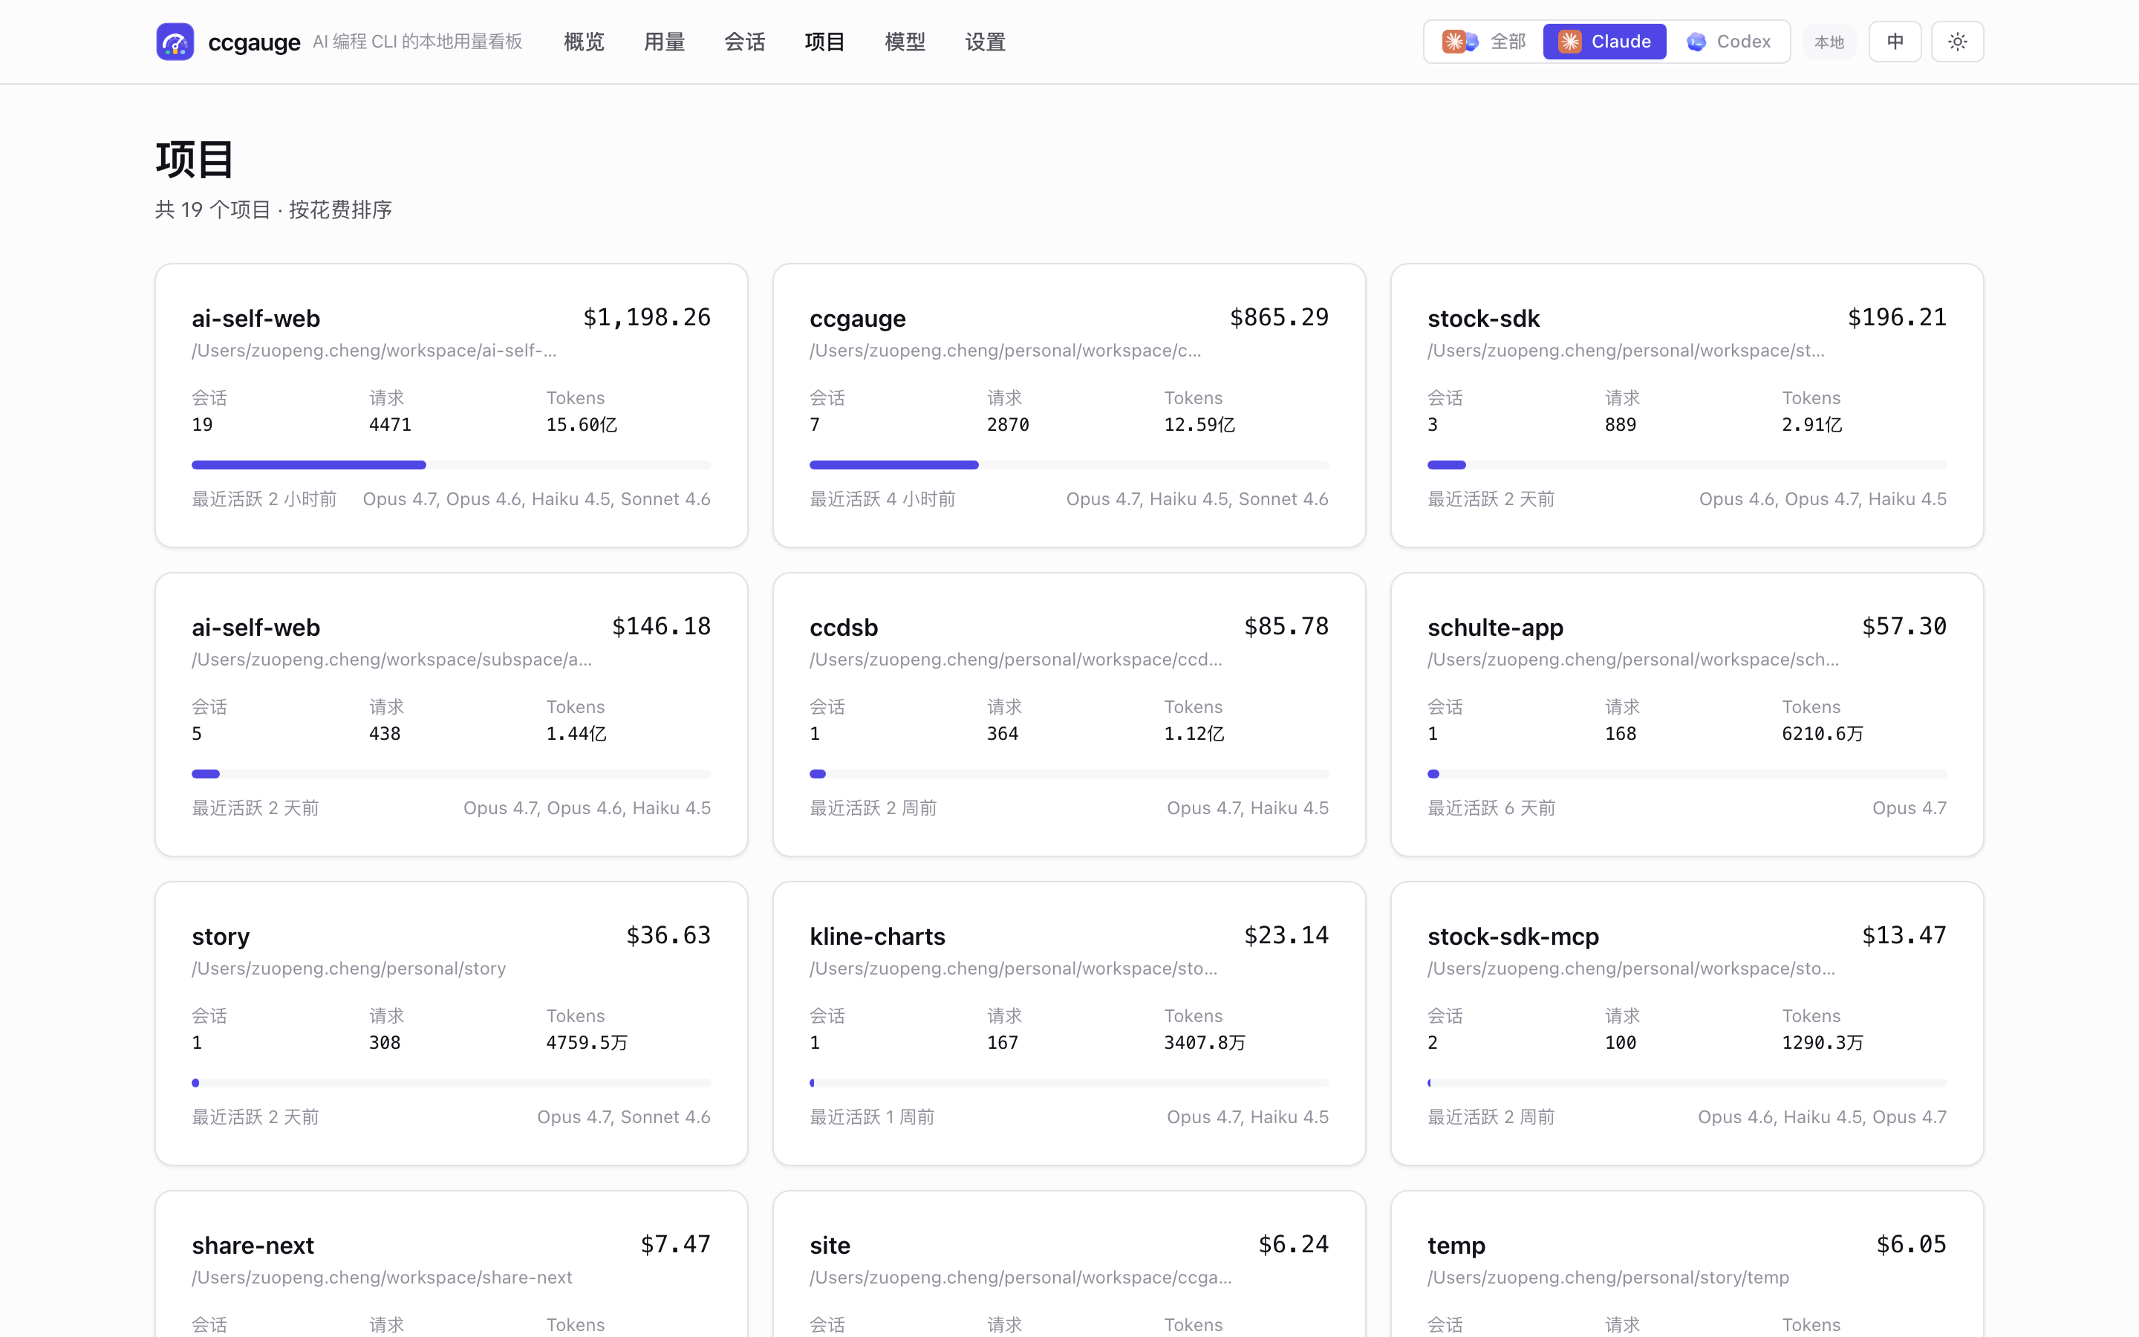Click the $85.78 cost value
This screenshot has width=2139, height=1337.
click(1286, 626)
